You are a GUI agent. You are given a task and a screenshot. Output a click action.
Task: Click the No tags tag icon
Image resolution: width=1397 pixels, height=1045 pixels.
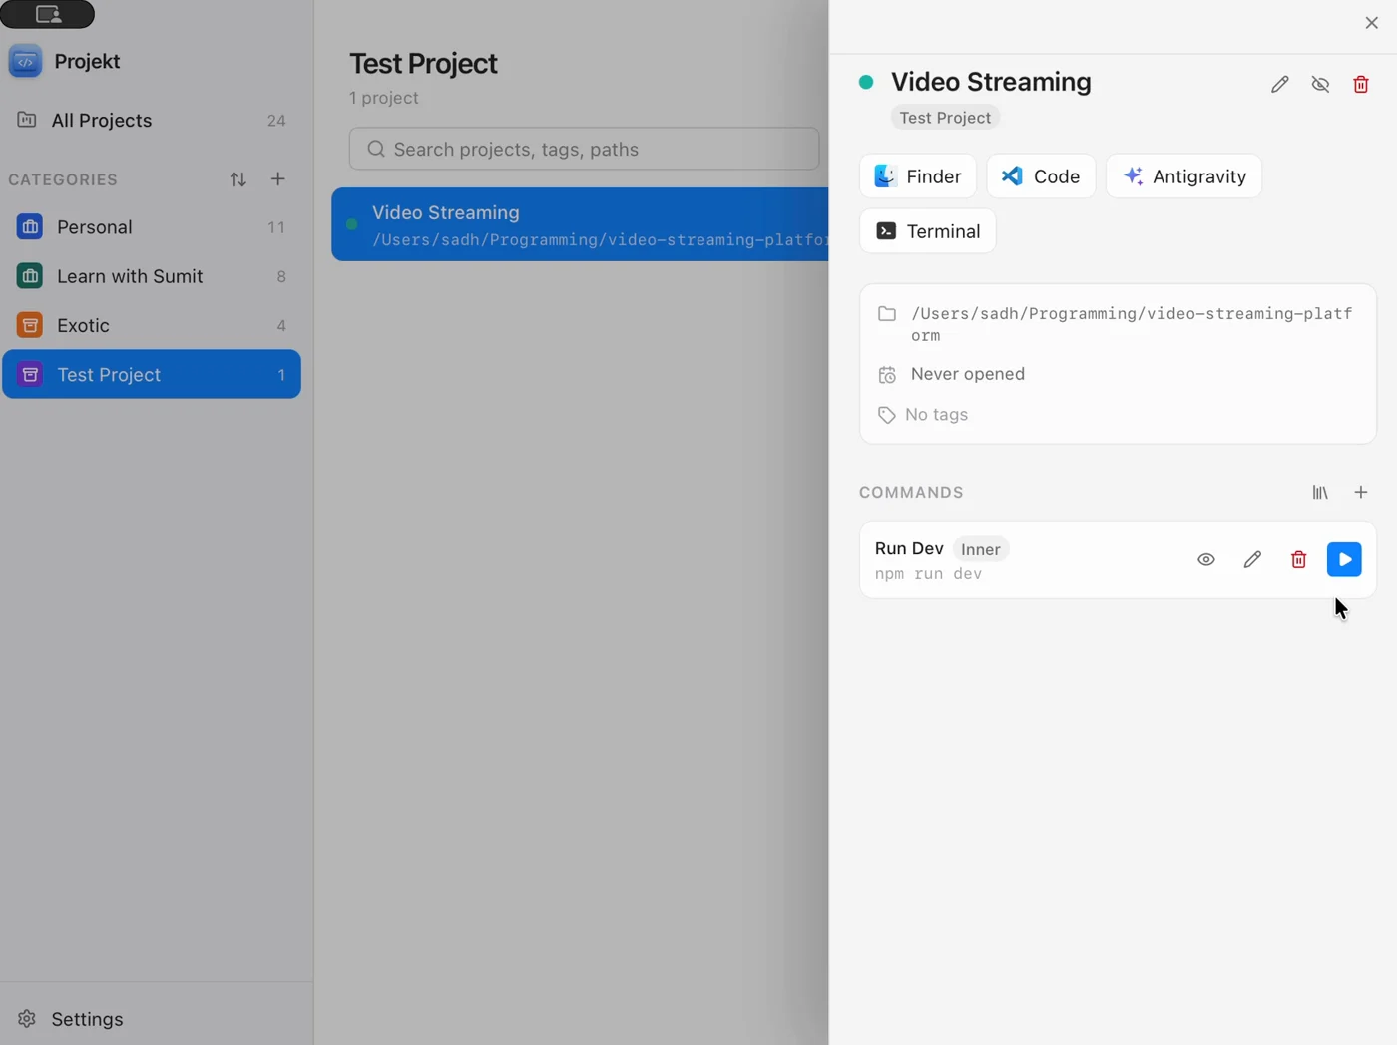(x=886, y=415)
